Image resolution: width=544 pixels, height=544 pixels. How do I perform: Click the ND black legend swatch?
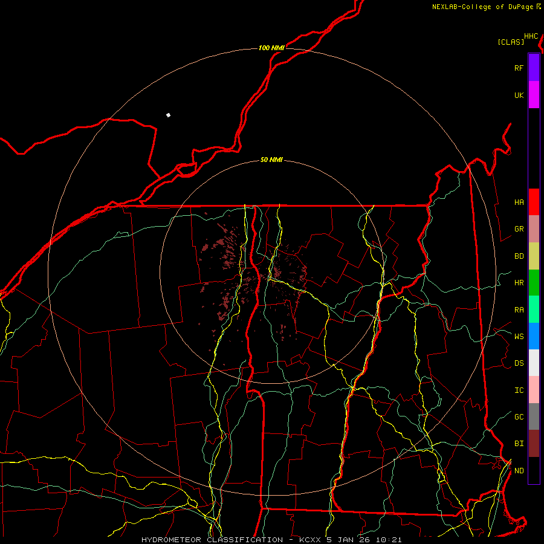pos(534,470)
